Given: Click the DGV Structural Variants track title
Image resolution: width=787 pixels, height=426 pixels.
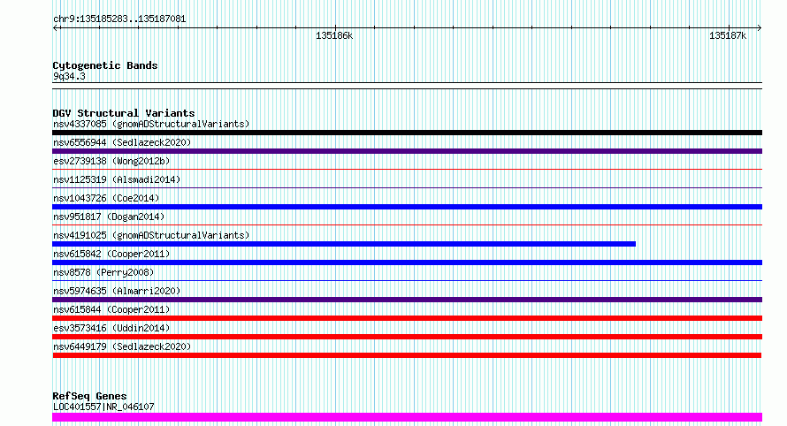Looking at the screenshot, I should [x=124, y=113].
